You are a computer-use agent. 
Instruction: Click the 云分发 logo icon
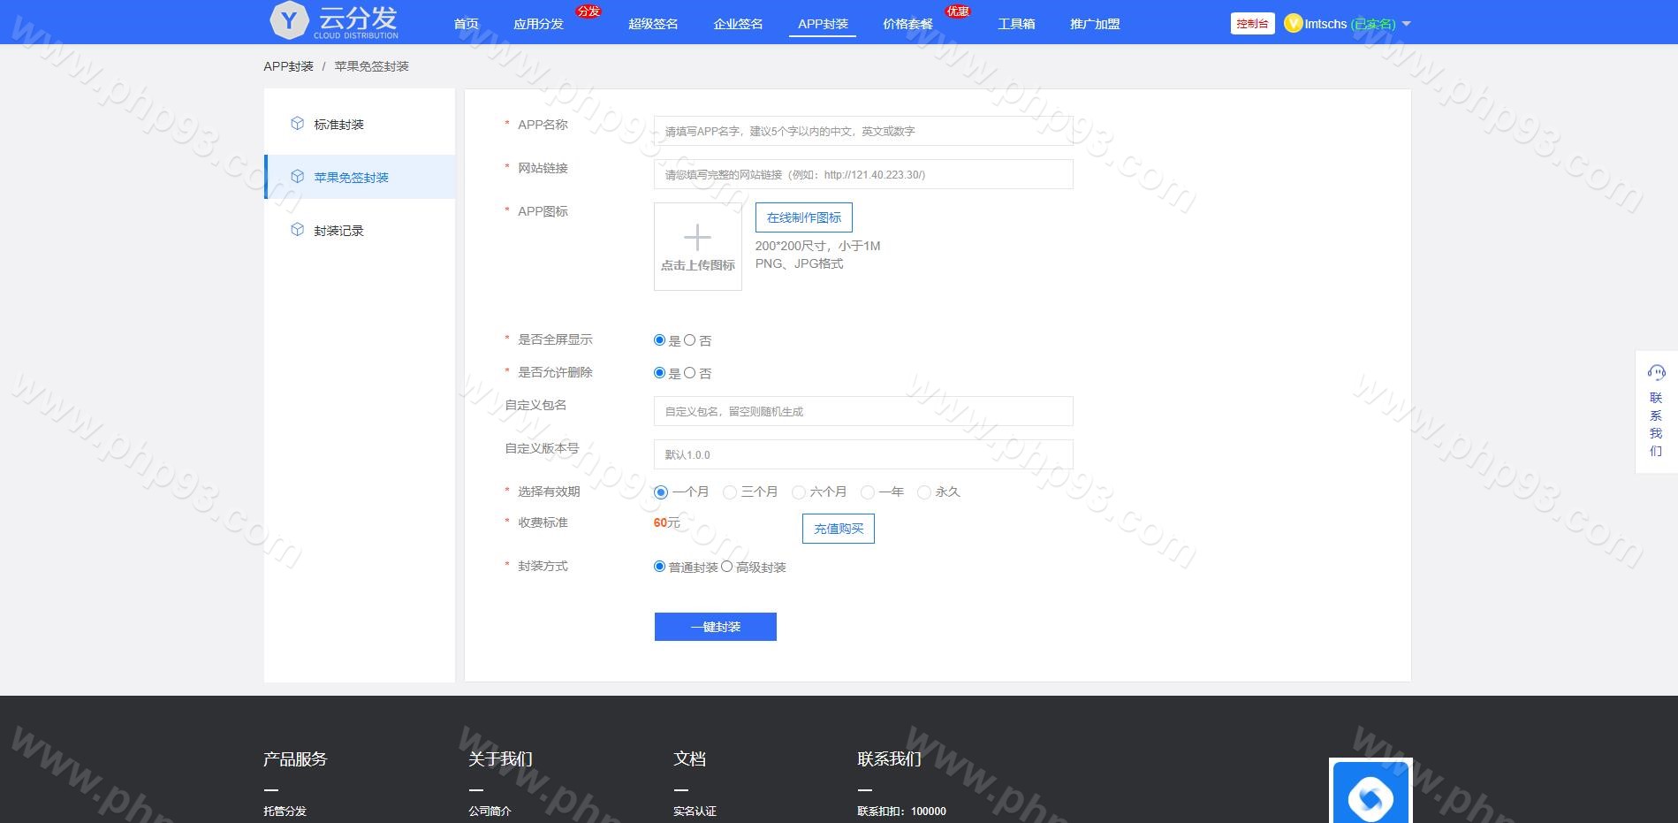tap(289, 21)
